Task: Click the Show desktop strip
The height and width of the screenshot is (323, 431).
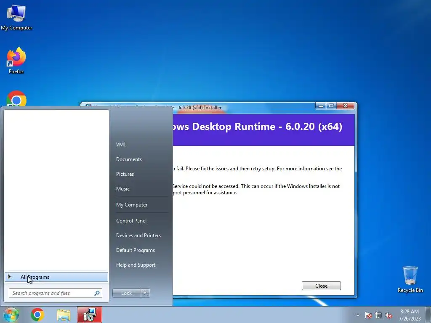Action: click(428, 315)
